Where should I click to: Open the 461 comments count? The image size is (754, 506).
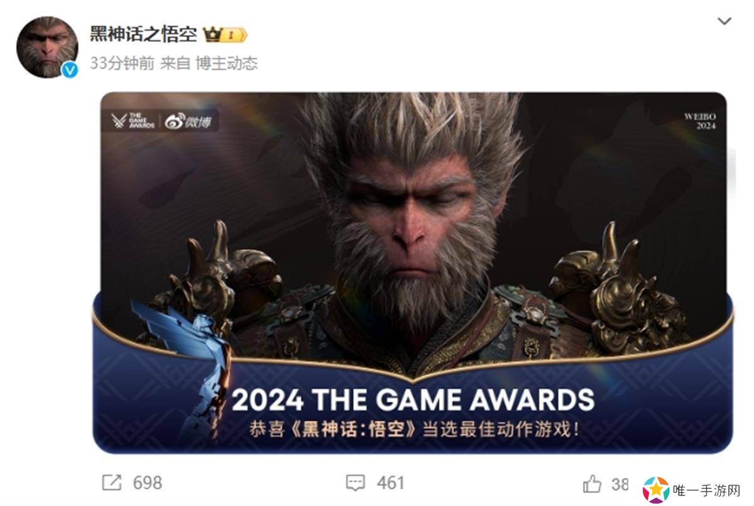[x=390, y=483]
